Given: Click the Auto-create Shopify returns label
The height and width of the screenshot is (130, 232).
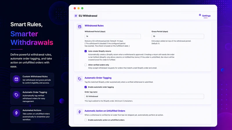Looking at the screenshot, I should click(99, 51).
